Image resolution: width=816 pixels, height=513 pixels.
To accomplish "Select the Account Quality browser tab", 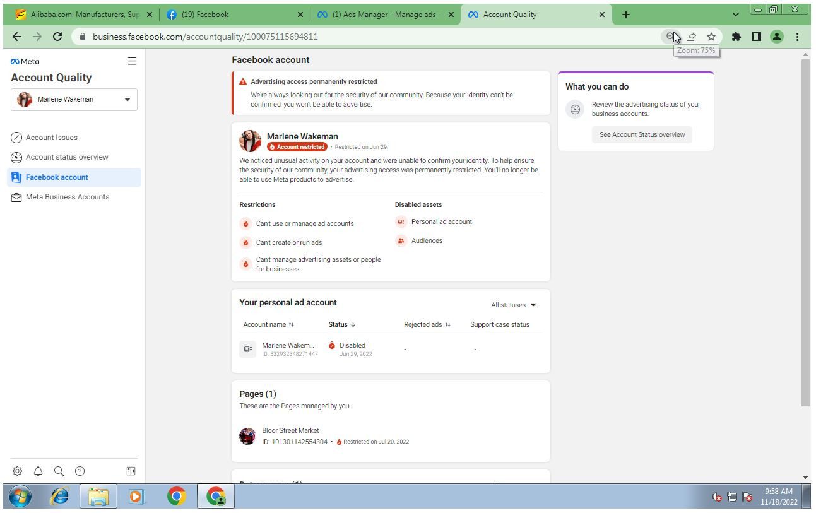I will click(x=537, y=15).
